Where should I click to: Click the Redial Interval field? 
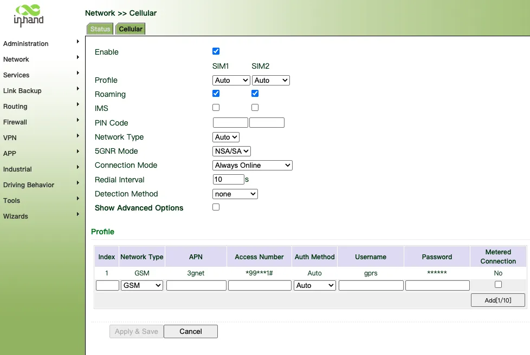(229, 179)
